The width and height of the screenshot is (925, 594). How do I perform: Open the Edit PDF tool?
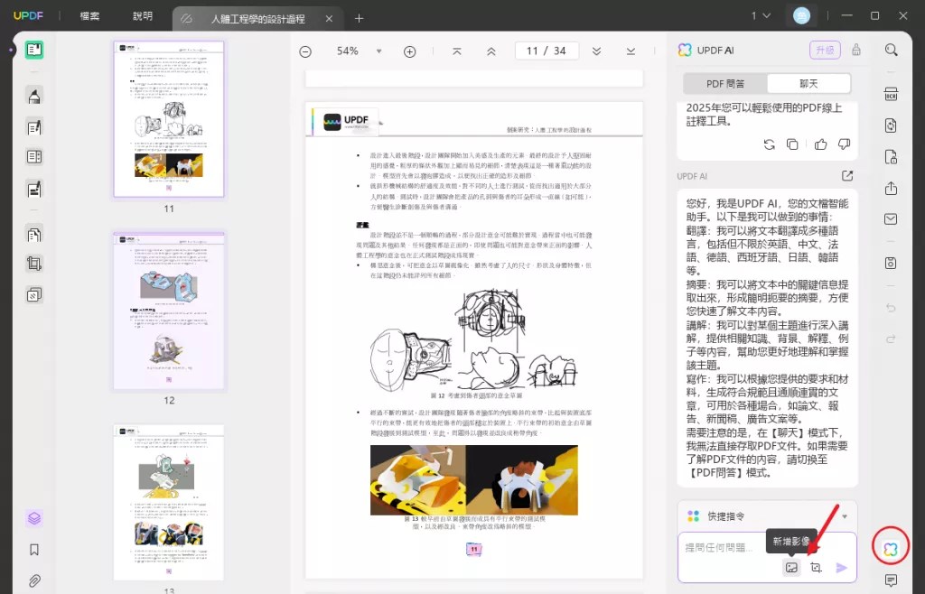34,126
